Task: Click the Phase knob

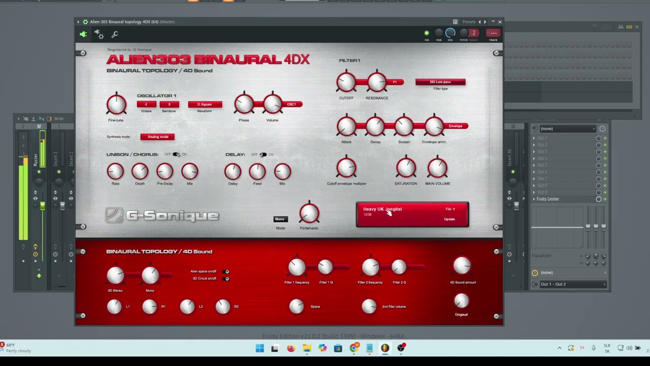Action: pos(244,104)
